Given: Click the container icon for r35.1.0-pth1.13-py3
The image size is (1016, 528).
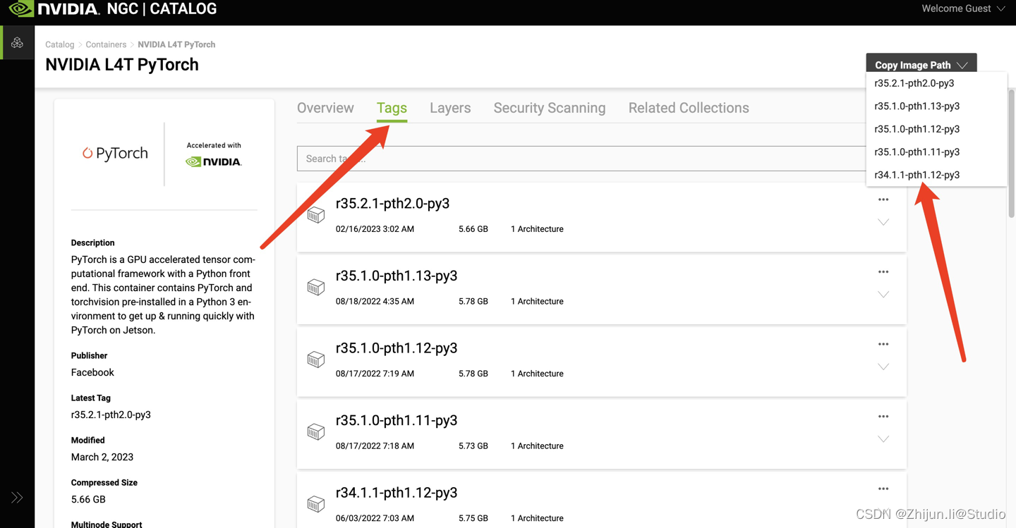Looking at the screenshot, I should (316, 287).
